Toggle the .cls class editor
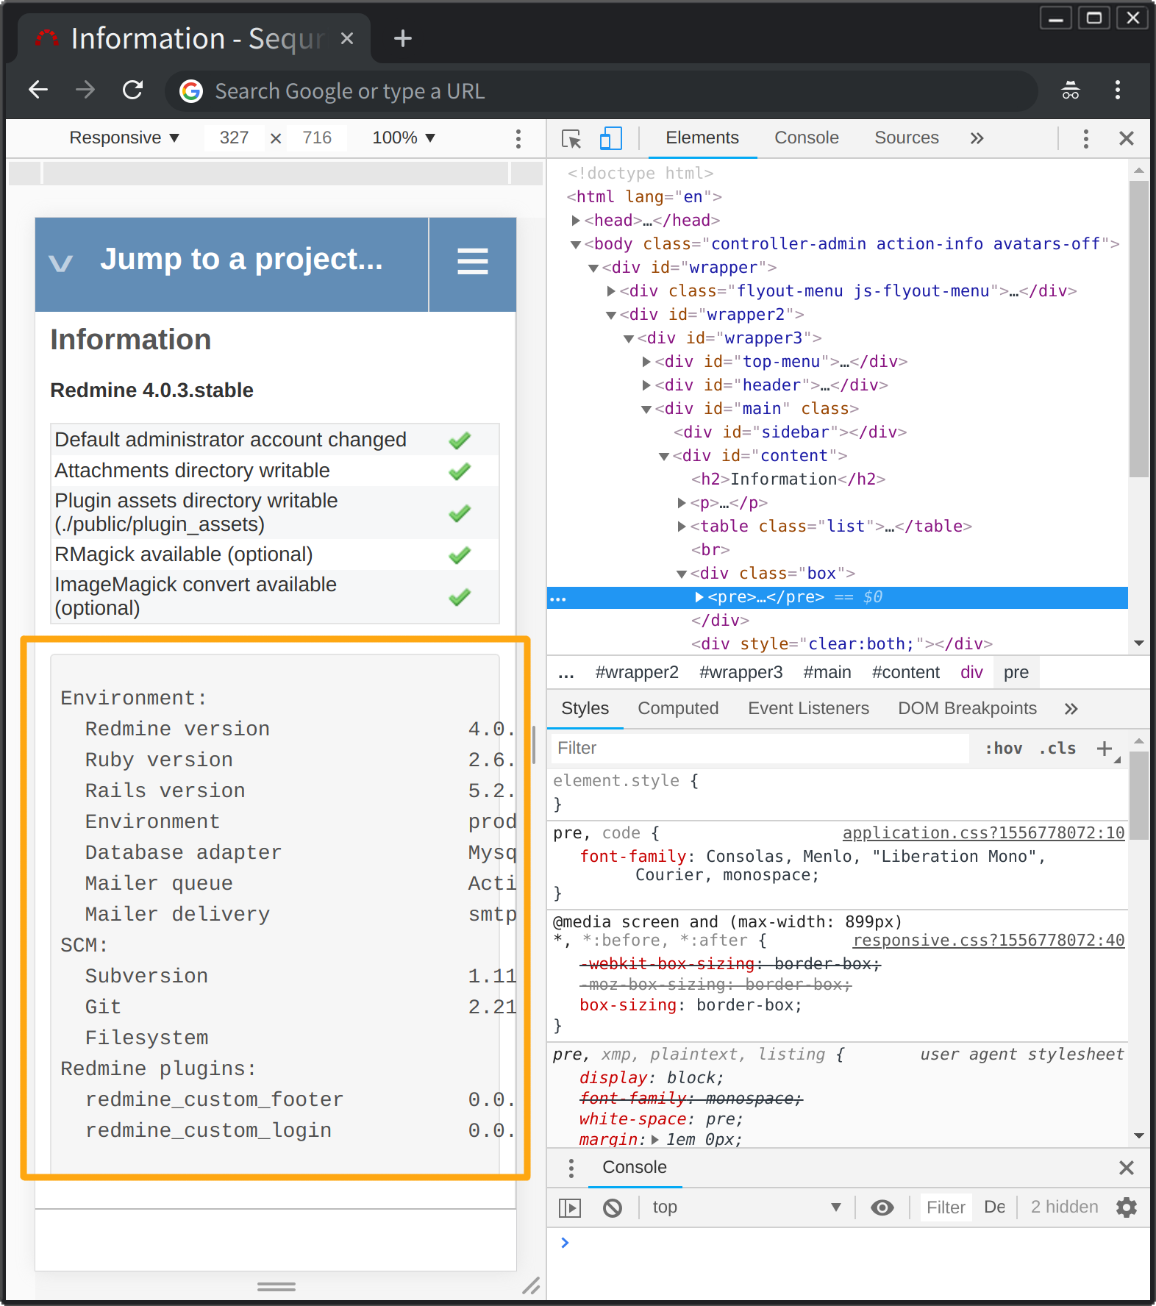The image size is (1156, 1306). [x=1057, y=749]
